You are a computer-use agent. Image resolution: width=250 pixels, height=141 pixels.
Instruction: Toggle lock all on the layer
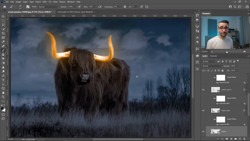pyautogui.click(x=223, y=70)
